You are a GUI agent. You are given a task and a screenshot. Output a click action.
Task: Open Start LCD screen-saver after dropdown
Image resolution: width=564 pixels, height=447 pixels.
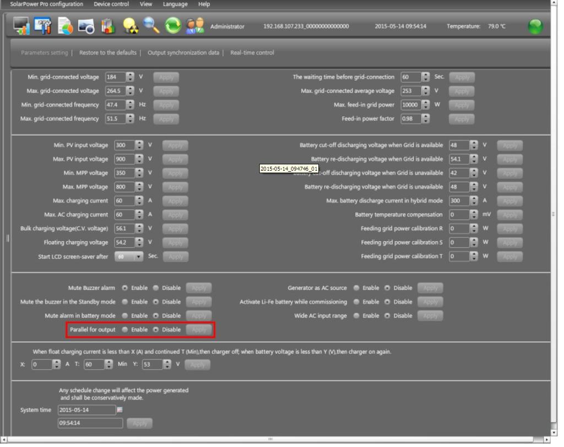click(x=129, y=257)
